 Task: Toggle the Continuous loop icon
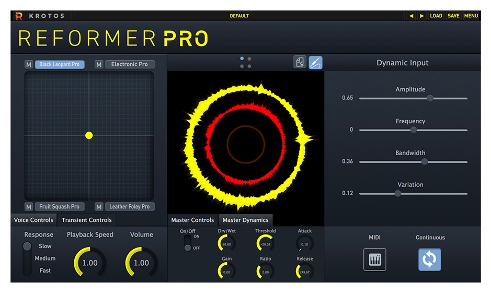[x=429, y=260]
